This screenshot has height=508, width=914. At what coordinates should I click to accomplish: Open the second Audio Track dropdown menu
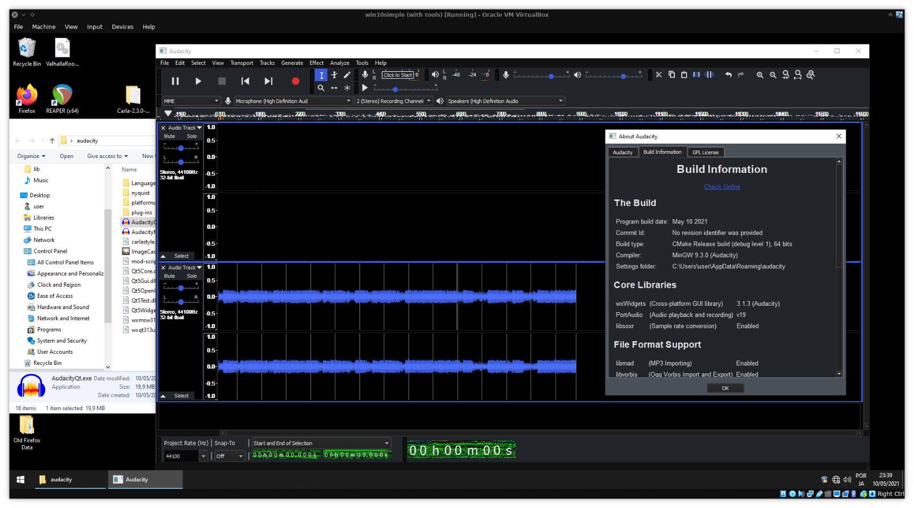(185, 268)
